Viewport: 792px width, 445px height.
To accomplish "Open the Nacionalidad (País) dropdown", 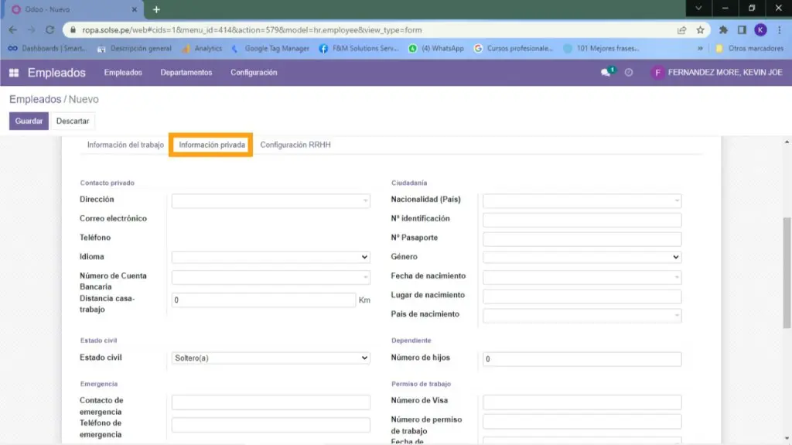I will click(582, 200).
